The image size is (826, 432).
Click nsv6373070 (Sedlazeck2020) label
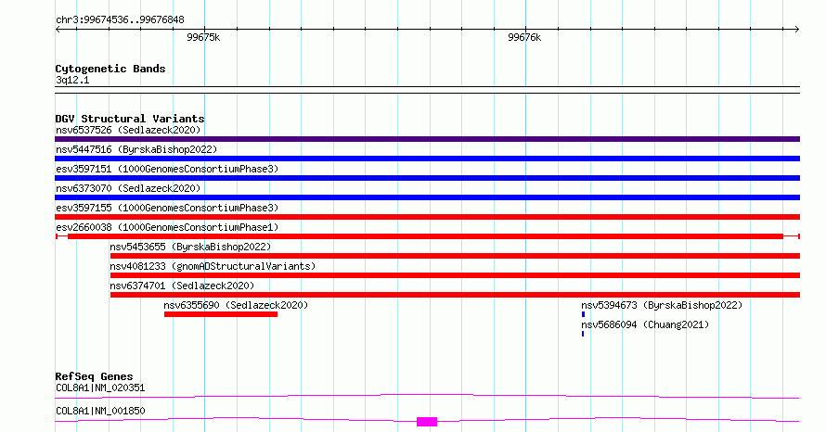pos(128,188)
